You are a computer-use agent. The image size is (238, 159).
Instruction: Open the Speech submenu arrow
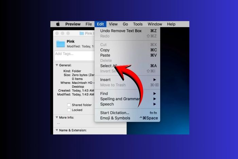pos(154,104)
